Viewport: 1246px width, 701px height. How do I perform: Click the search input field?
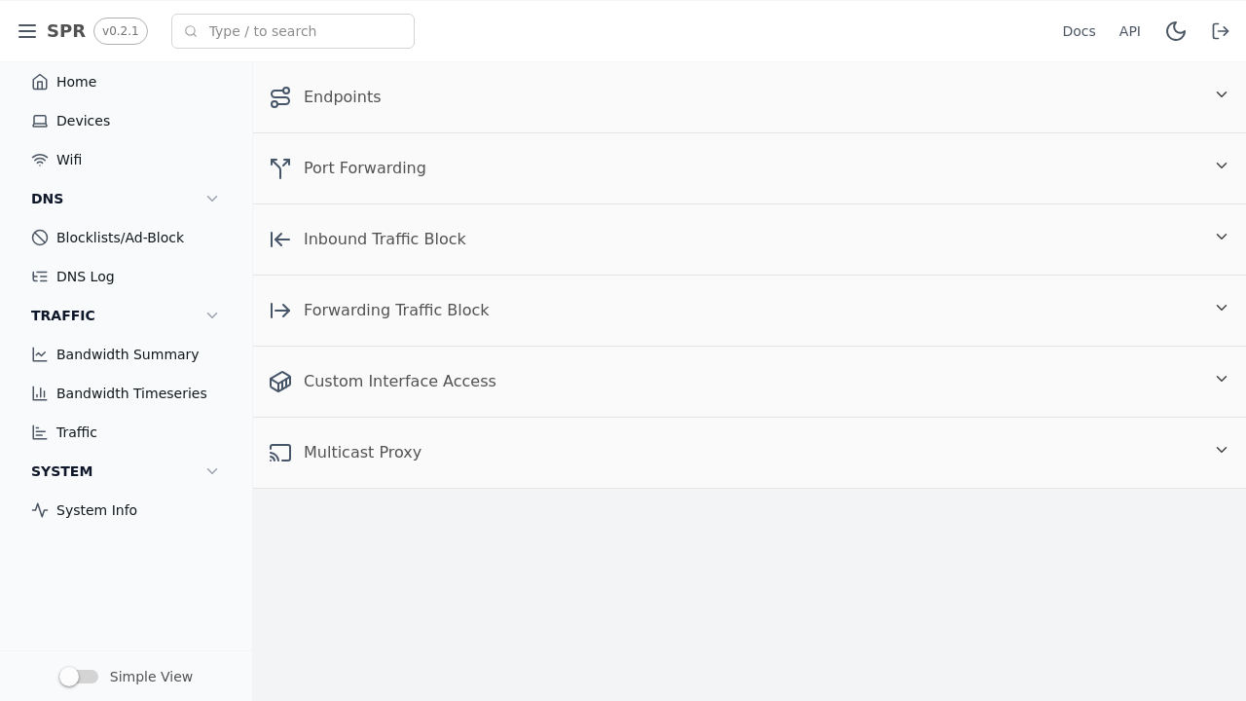point(292,31)
